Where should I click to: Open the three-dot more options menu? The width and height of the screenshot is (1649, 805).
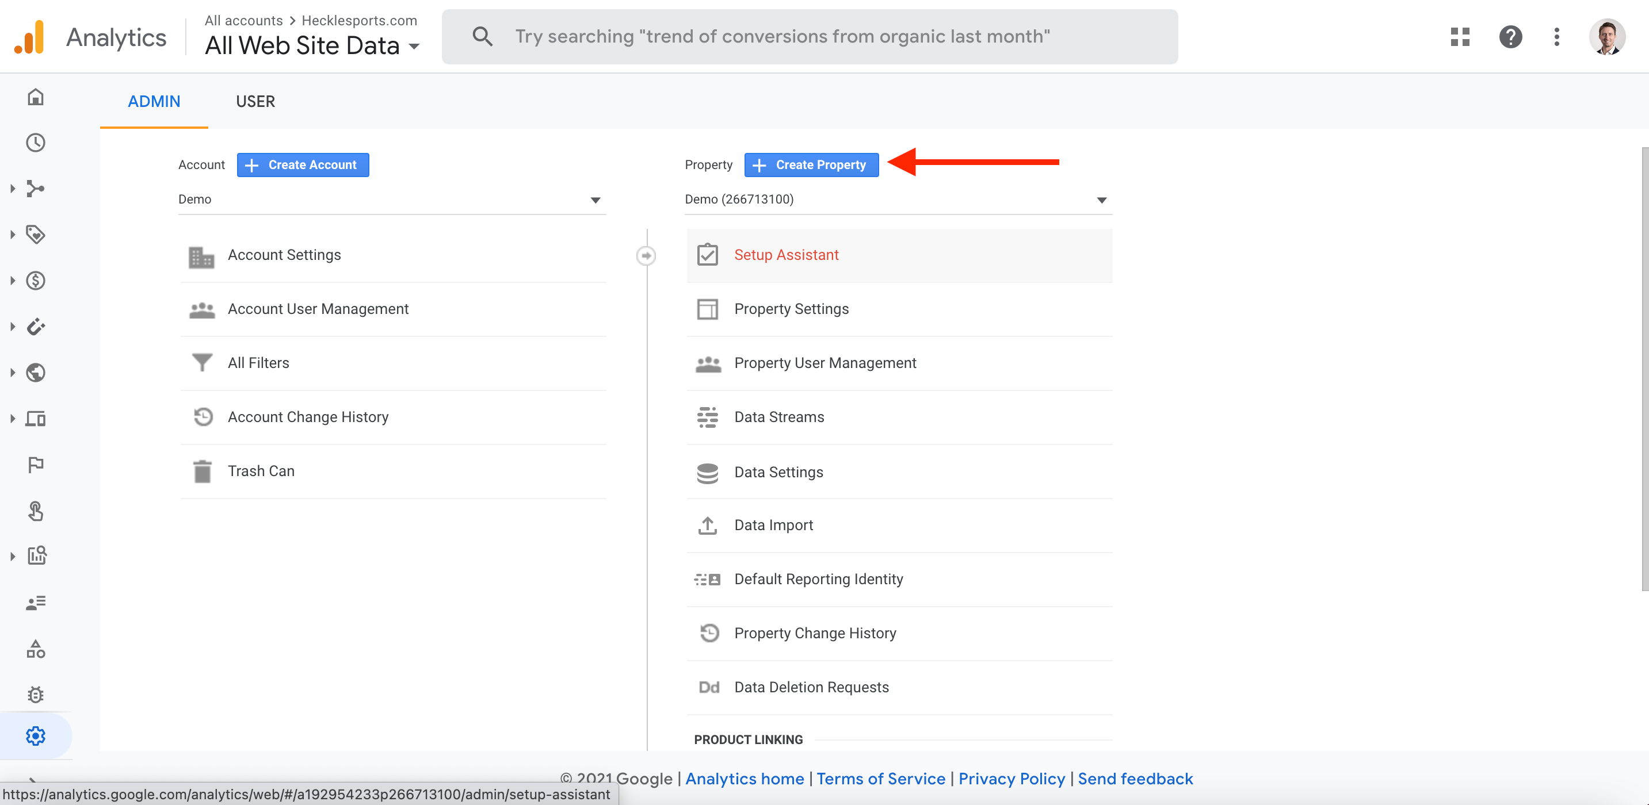pos(1556,36)
